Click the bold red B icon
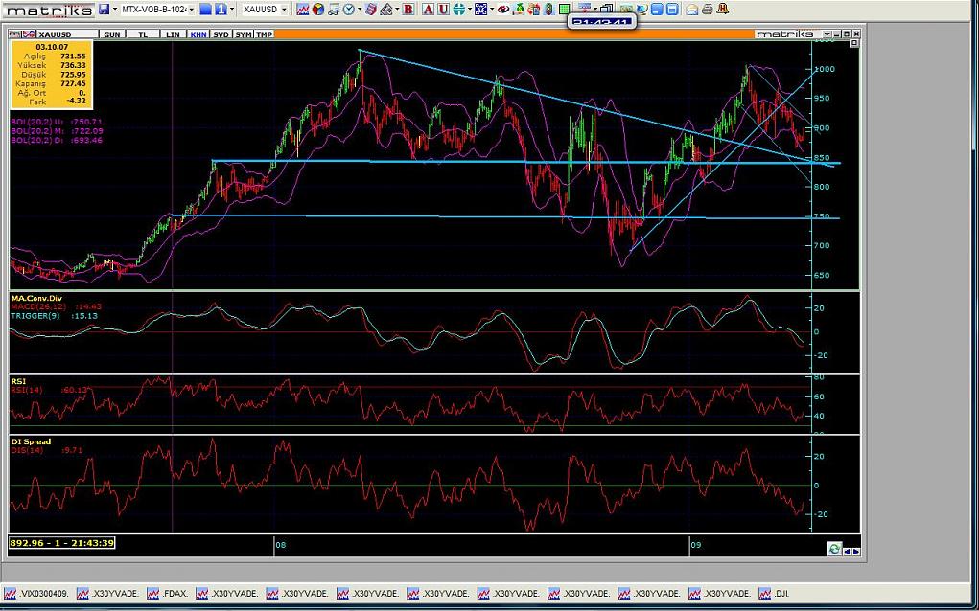979x611 pixels. coord(408,9)
